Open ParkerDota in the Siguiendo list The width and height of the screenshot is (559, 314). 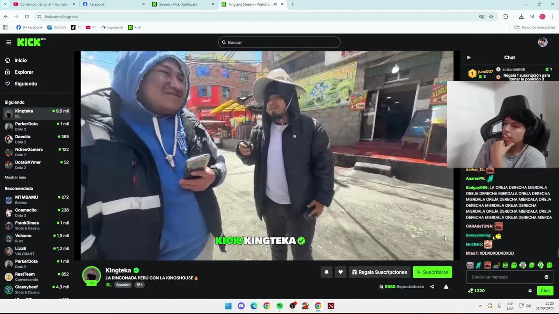tap(37, 126)
